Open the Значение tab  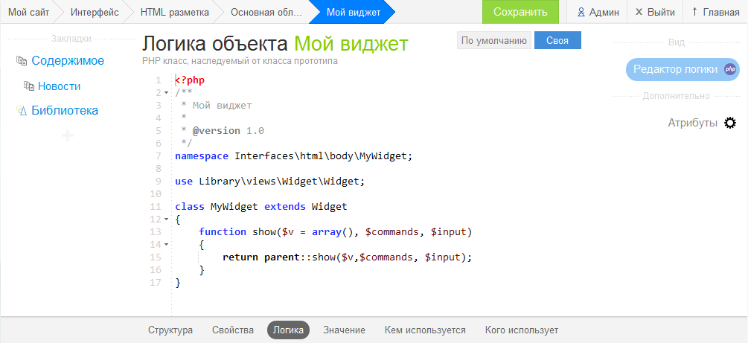pyautogui.click(x=344, y=330)
